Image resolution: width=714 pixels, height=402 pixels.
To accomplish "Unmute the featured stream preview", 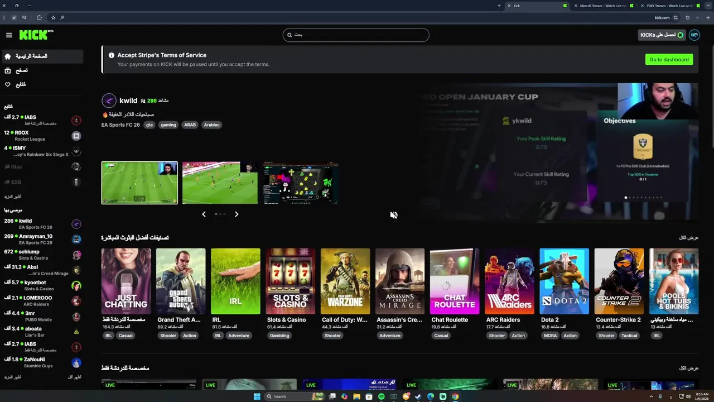I will (394, 215).
